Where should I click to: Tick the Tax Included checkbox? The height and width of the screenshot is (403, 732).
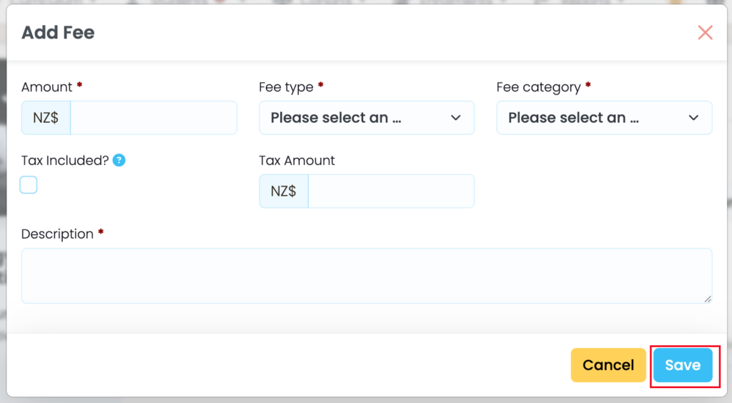[29, 185]
